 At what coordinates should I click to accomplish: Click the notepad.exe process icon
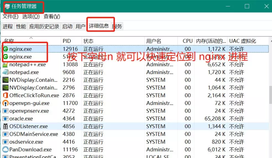5,72
